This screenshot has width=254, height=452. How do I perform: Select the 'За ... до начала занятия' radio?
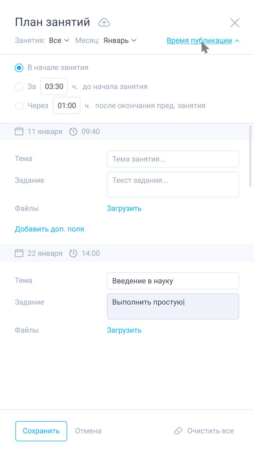point(19,87)
